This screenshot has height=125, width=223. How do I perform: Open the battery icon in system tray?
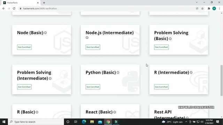[x=194, y=122]
